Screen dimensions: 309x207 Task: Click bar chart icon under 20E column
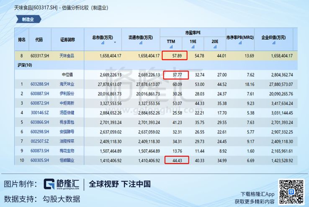click(x=215, y=46)
